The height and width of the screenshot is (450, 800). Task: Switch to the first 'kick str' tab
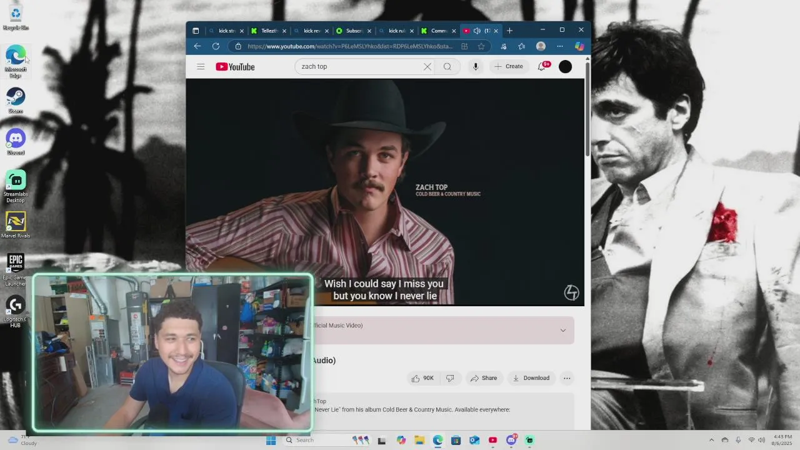(x=226, y=31)
